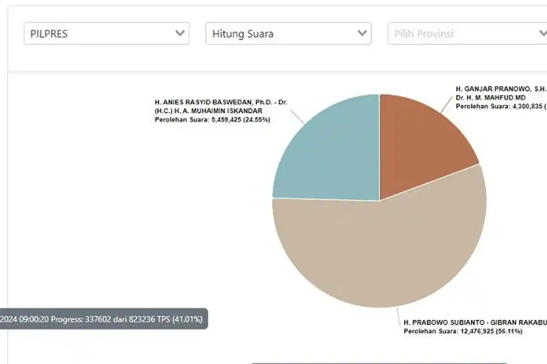
Task: Click the Anies Rasyid Baswedan label text
Action: (x=222, y=103)
